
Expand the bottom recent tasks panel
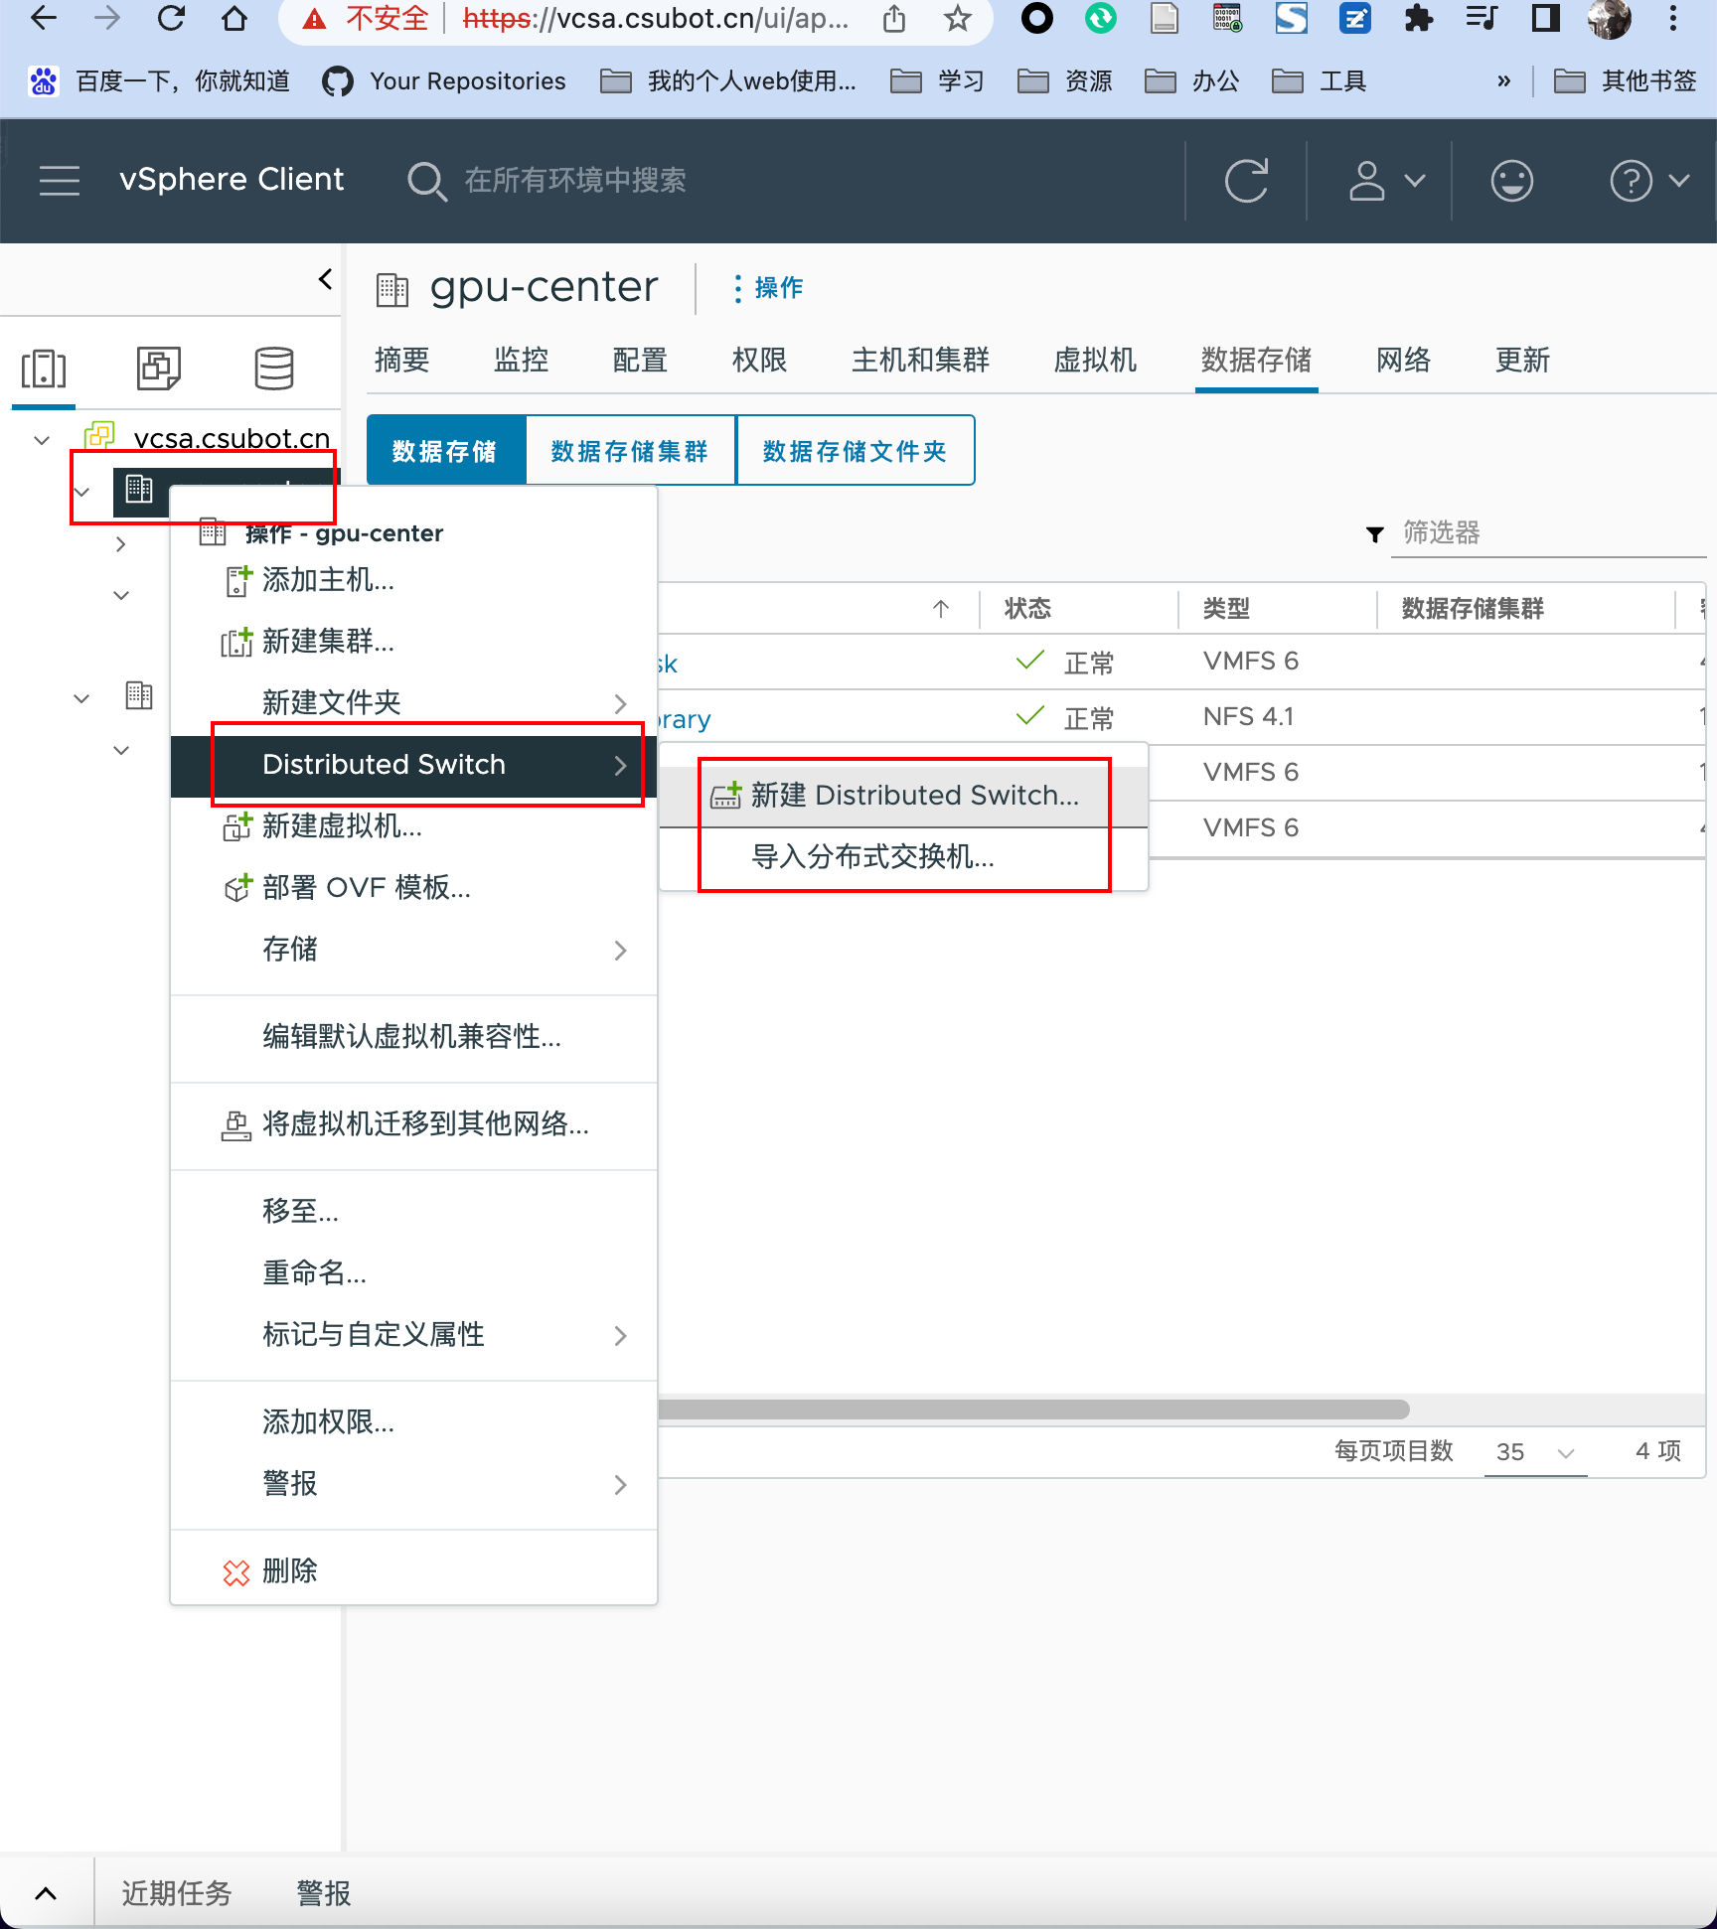click(46, 1893)
